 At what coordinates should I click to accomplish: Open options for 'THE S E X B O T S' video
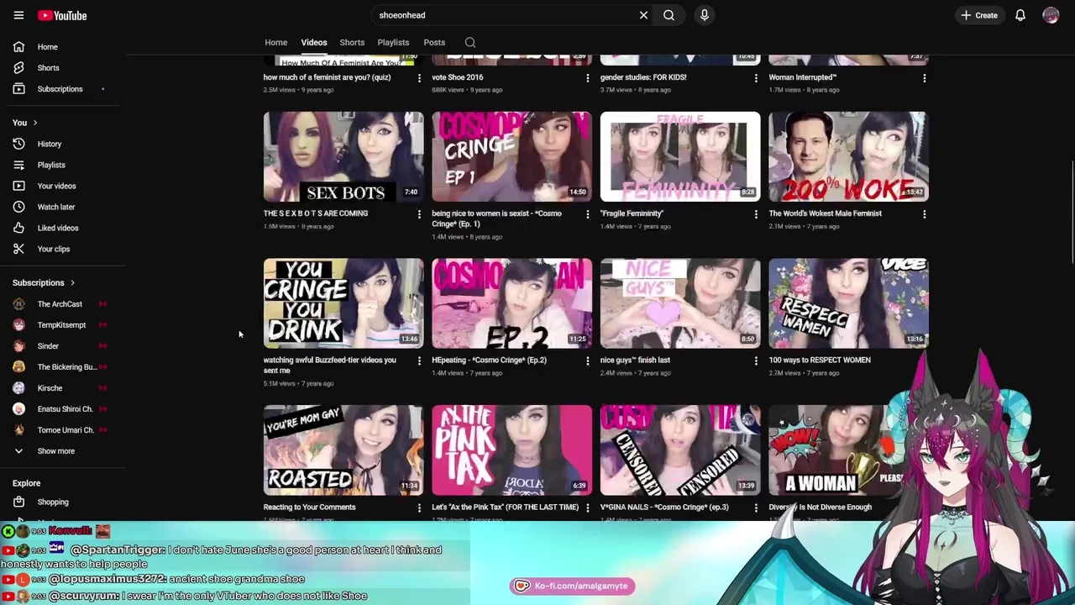point(419,214)
